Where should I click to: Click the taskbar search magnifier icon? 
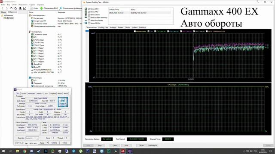[x=10, y=151]
